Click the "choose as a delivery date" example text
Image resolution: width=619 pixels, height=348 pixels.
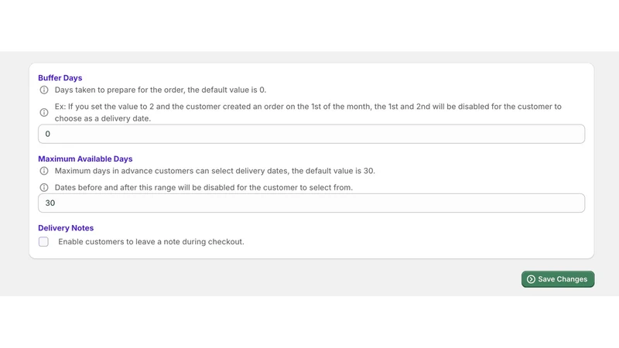coord(103,118)
